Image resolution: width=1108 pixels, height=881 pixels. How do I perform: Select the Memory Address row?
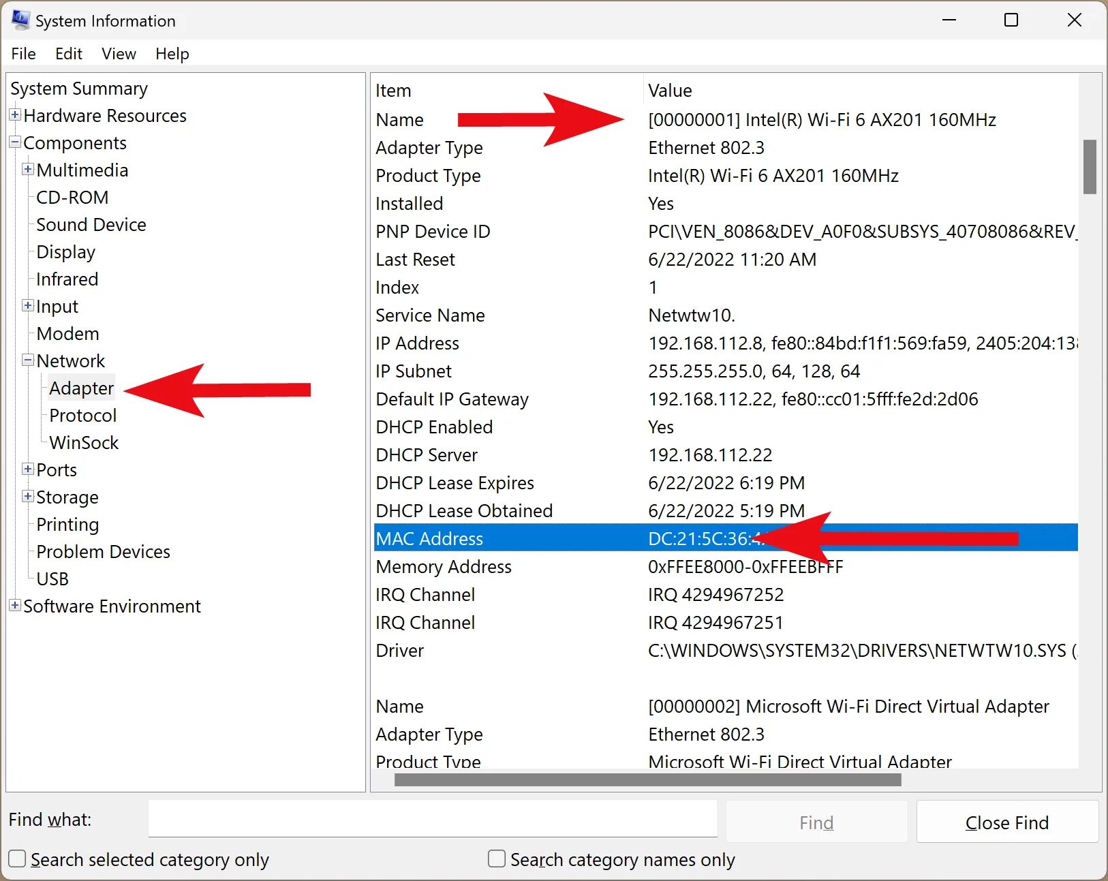(726, 567)
